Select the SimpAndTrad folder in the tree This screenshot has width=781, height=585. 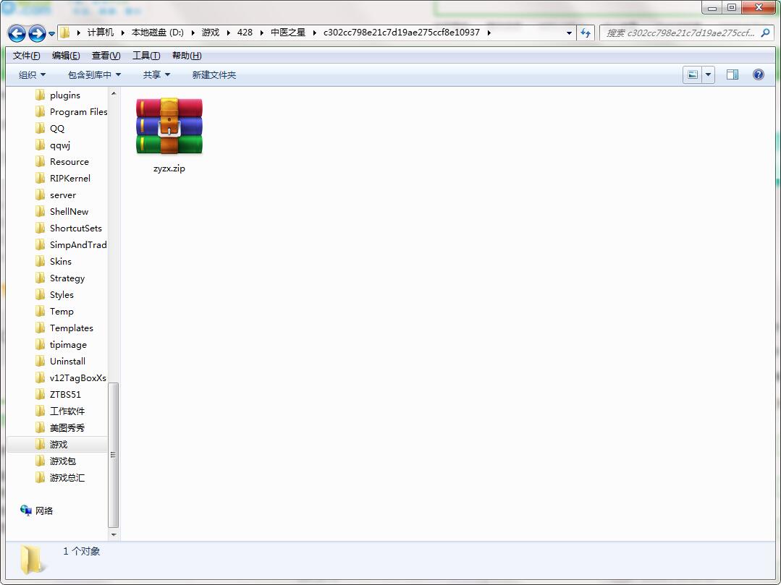pyautogui.click(x=71, y=244)
